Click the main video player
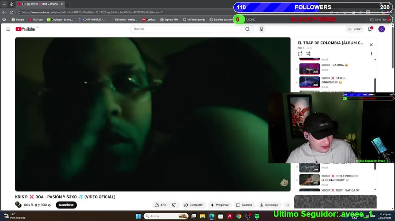395x221 pixels. (153, 114)
